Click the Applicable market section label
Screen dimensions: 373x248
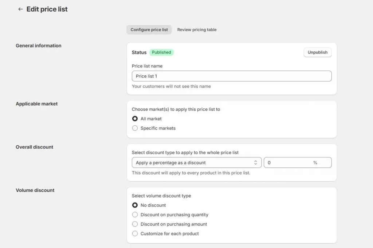36,103
